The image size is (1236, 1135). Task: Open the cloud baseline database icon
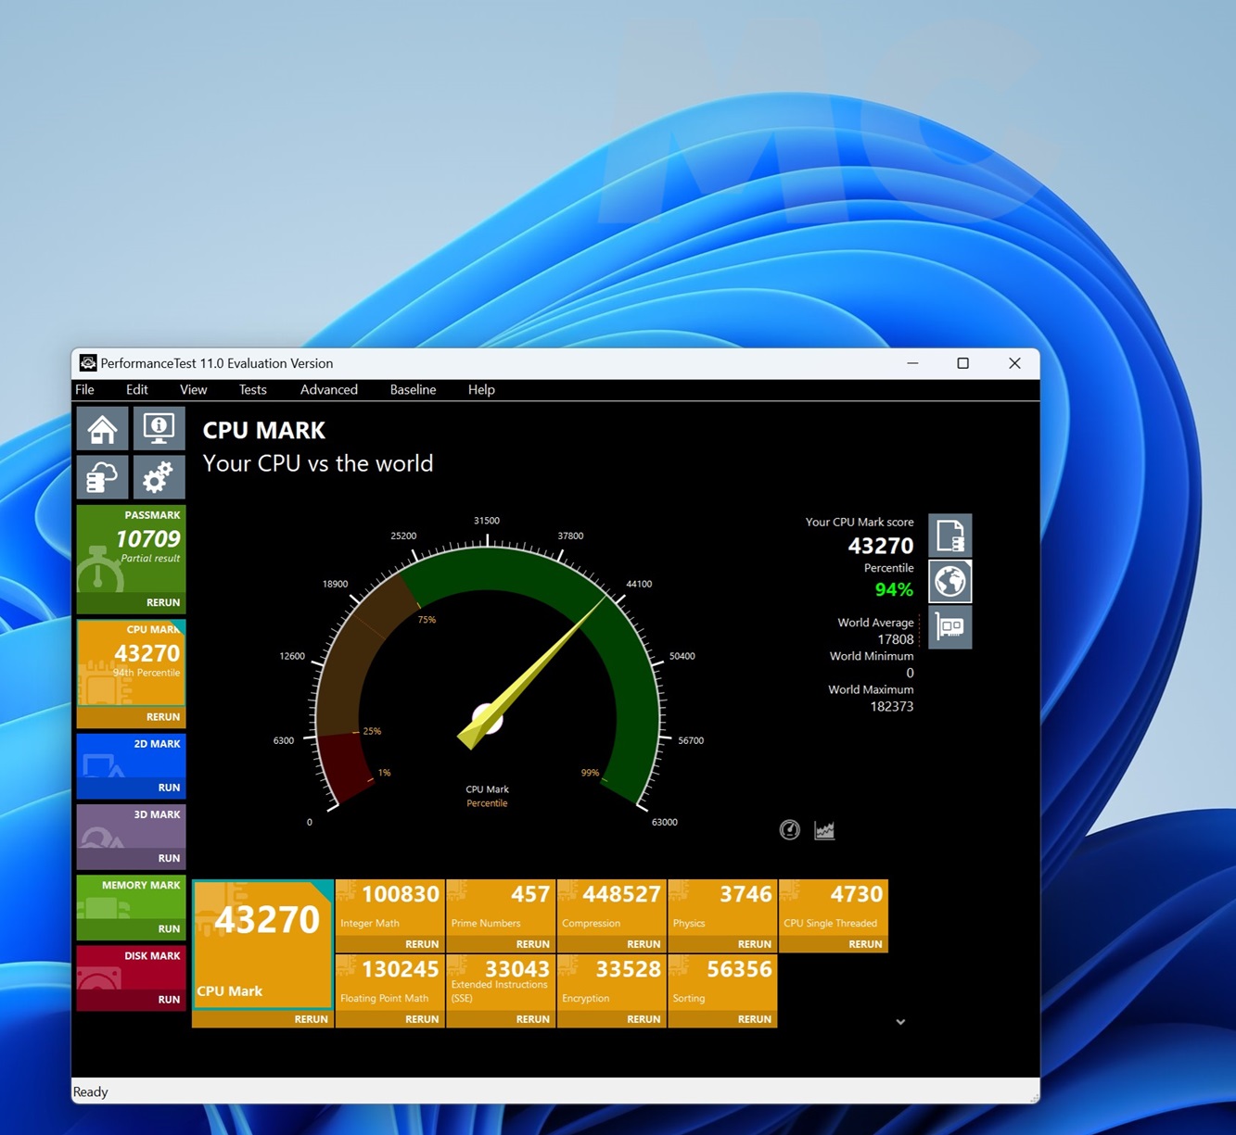coord(103,478)
